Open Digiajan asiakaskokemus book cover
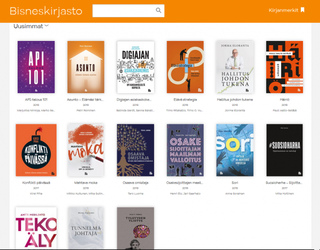The image size is (320, 250). coord(135,67)
